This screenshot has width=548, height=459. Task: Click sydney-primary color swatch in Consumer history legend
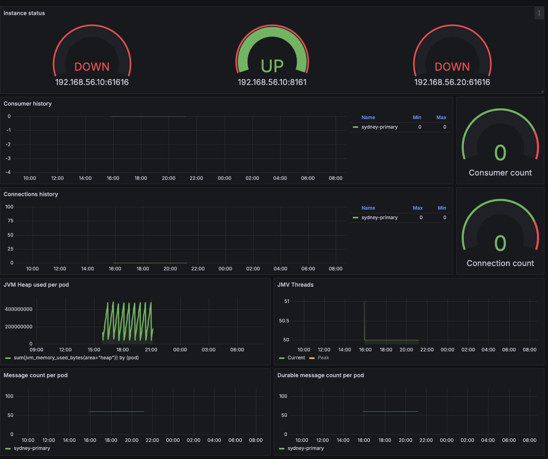pyautogui.click(x=356, y=127)
